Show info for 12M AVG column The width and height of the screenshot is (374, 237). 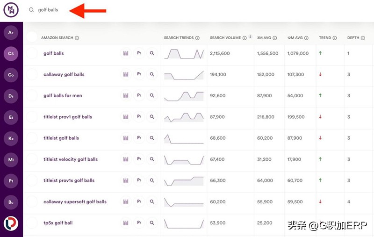pyautogui.click(x=306, y=38)
